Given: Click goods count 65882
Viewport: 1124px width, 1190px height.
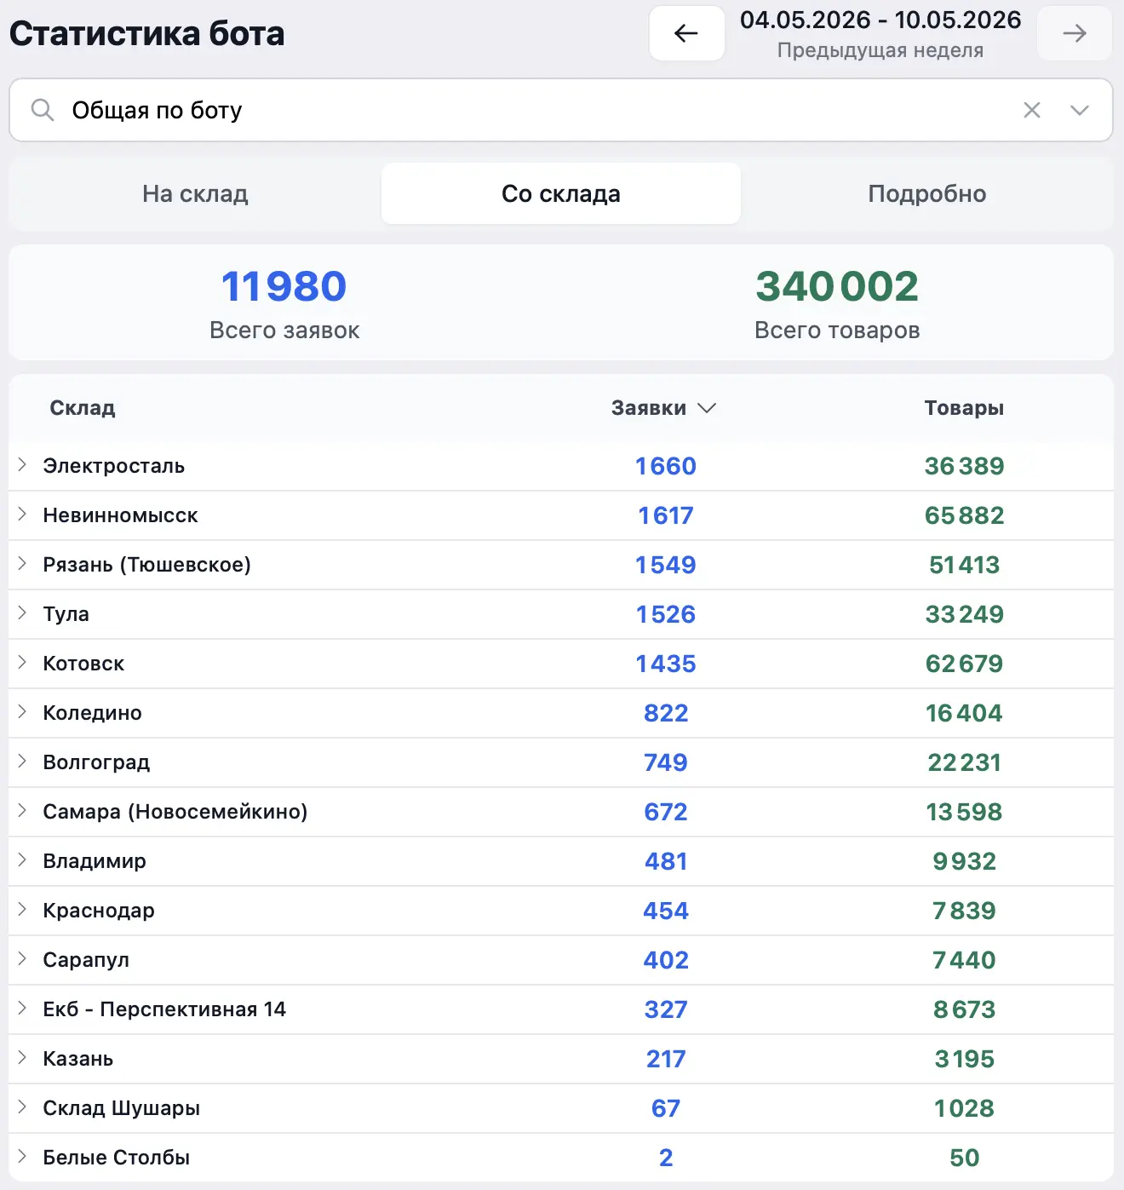Looking at the screenshot, I should pos(964,515).
